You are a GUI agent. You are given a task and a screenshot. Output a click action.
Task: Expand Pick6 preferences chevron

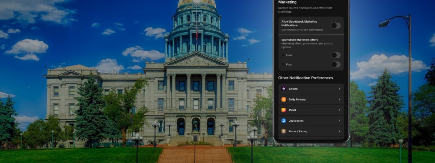tap(339, 110)
